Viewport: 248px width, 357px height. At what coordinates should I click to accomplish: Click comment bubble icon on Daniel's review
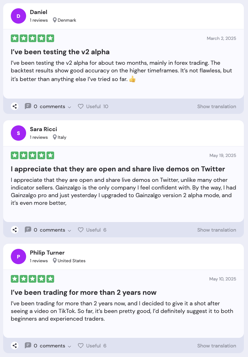(x=28, y=106)
